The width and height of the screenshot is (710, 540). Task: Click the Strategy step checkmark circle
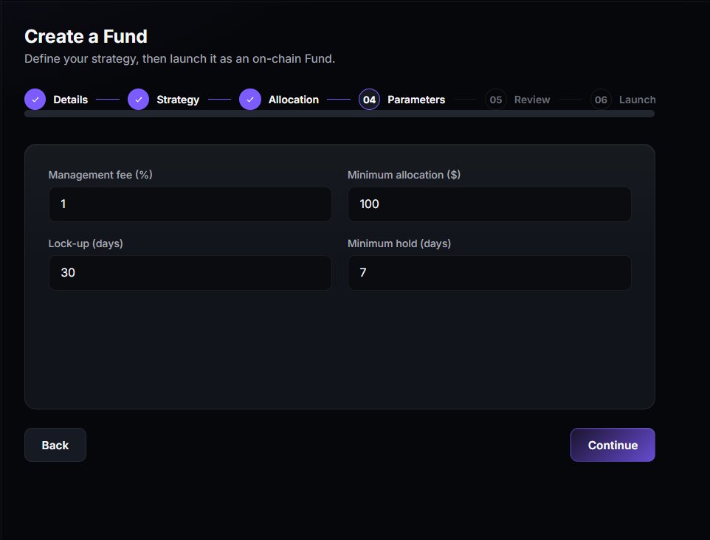pyautogui.click(x=139, y=100)
